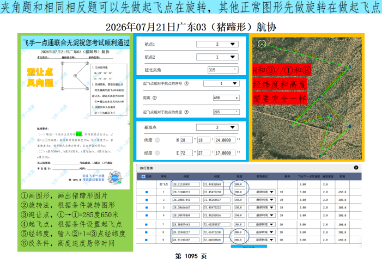Viewport: 382px width, 270px height.
Task: Click the 转弯模式 column header
Action: [262, 176]
